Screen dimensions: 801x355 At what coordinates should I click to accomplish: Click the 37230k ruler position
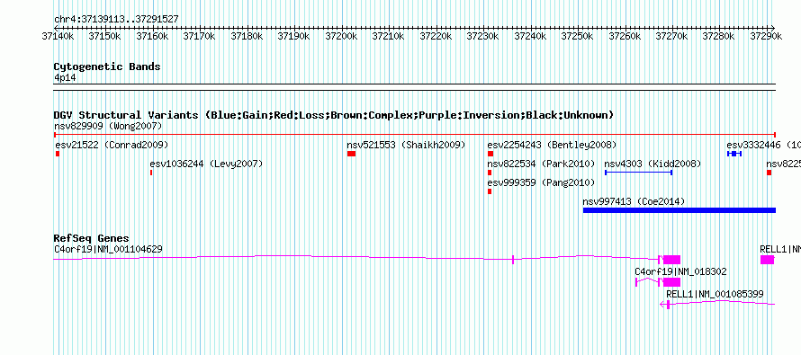click(x=482, y=36)
